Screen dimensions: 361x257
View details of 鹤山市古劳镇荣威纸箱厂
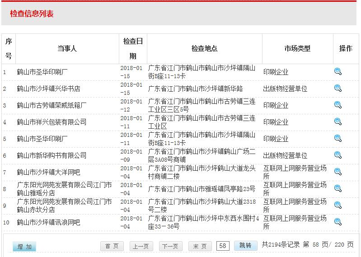click(x=338, y=105)
